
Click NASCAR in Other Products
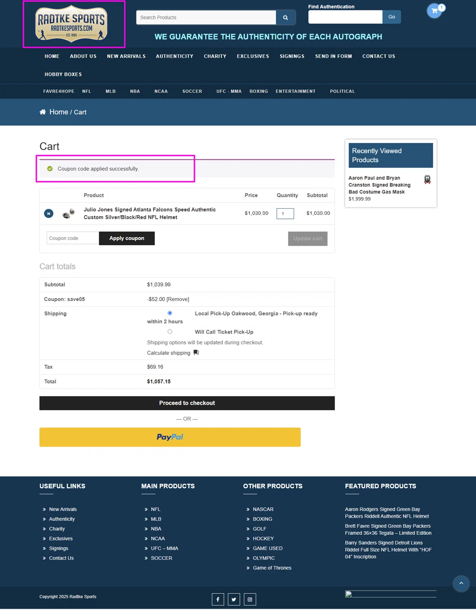[263, 509]
